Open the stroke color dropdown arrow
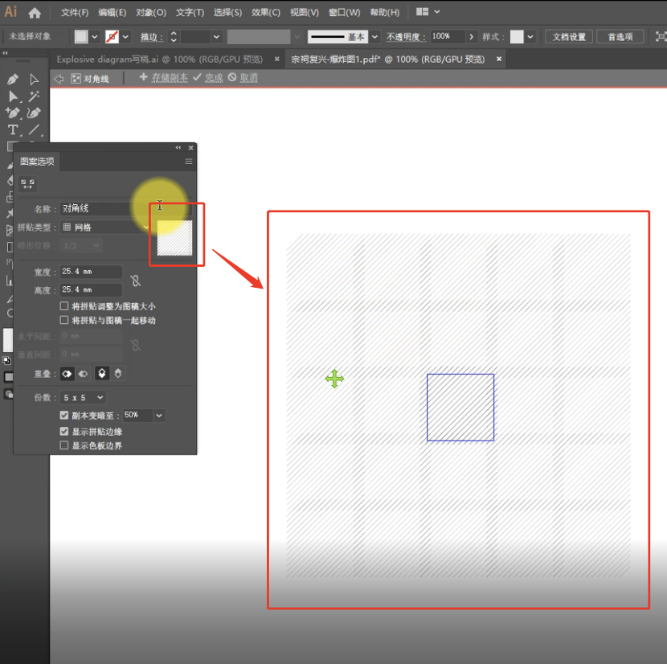 click(x=125, y=37)
